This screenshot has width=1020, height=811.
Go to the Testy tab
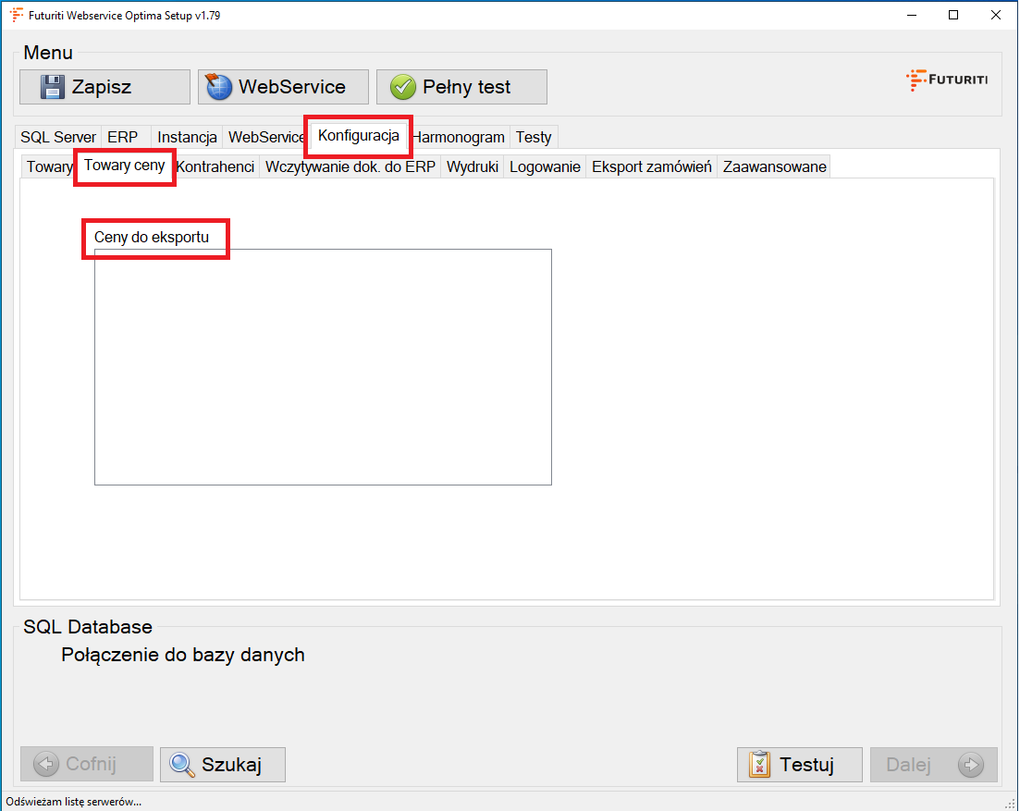(x=534, y=137)
